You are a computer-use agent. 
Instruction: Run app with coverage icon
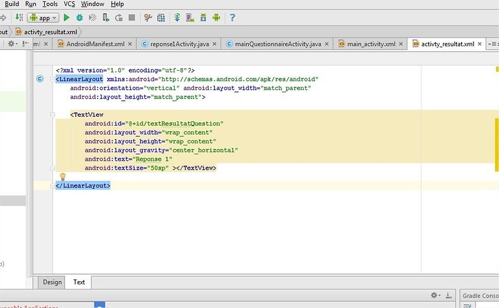click(x=93, y=17)
